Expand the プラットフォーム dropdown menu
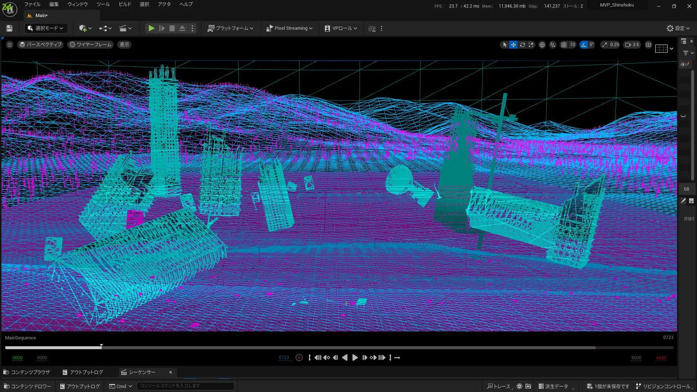This screenshot has height=392, width=697. 231,28
